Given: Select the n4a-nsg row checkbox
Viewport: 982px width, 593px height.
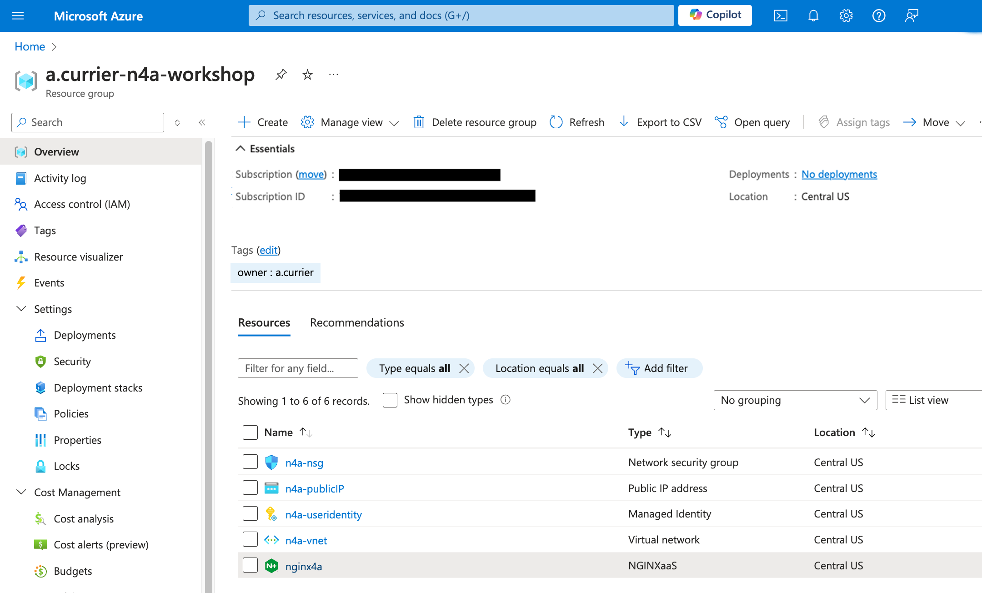Looking at the screenshot, I should tap(250, 462).
